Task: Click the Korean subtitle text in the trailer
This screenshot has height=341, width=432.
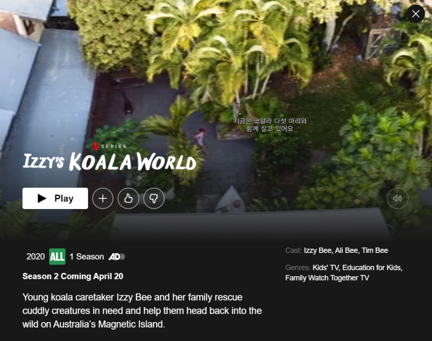Action: click(270, 124)
